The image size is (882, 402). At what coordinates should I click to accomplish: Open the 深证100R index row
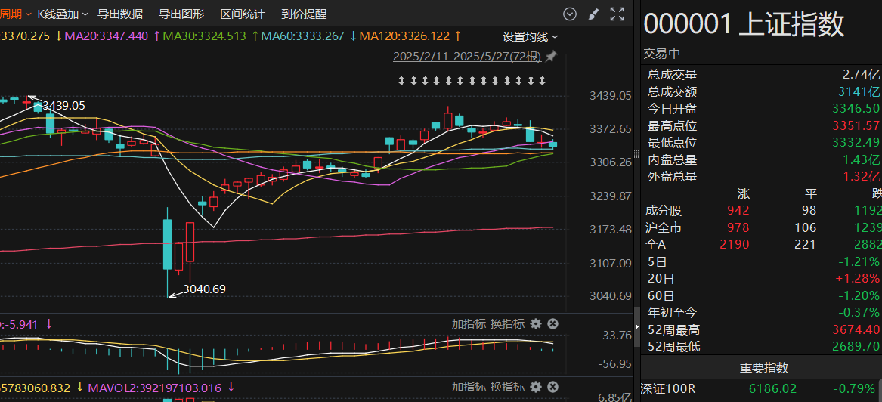pos(761,388)
